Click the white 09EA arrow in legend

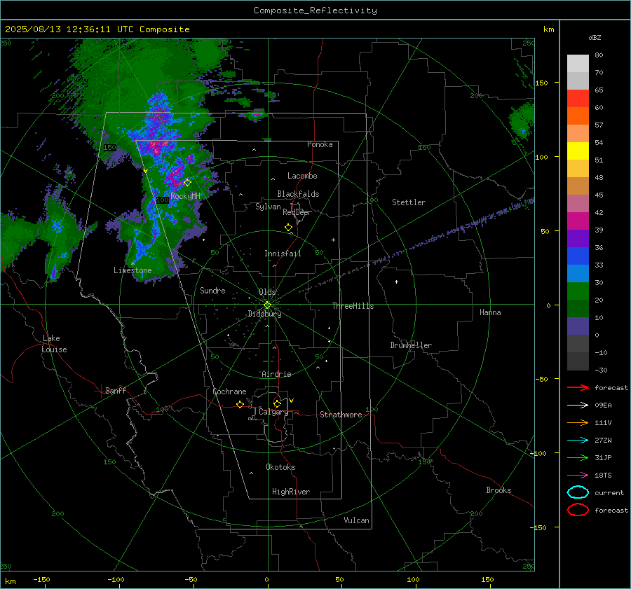coord(578,405)
